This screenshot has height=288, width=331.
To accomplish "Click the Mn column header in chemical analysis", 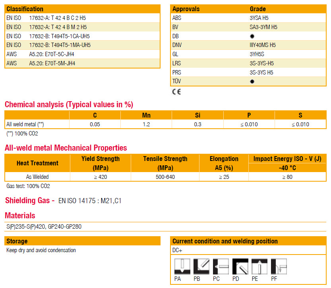I will (x=146, y=115).
